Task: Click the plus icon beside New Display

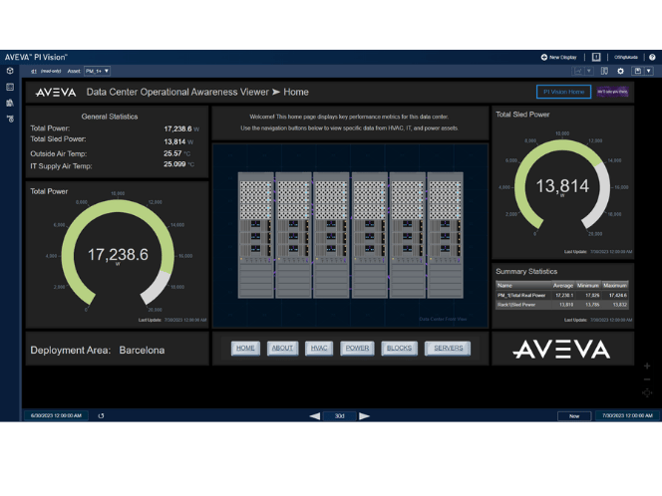Action: point(544,57)
